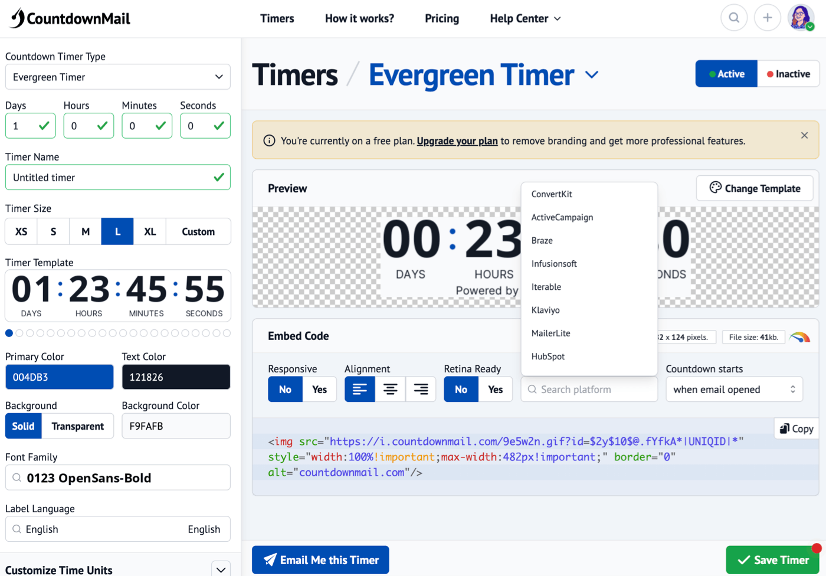Screen dimensions: 826x576
Task: Open Background Color field F9FAFB
Action: (176, 426)
